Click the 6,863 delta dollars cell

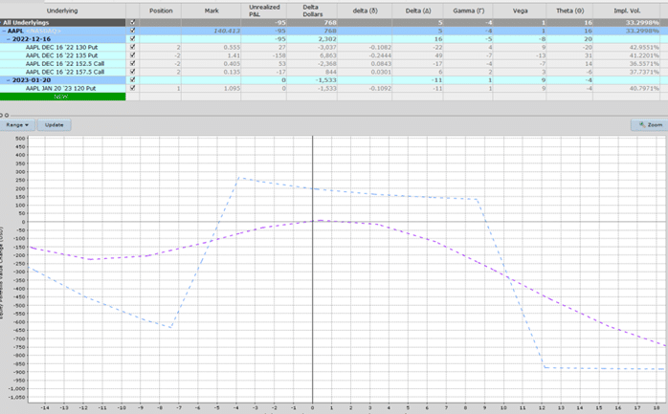(327, 55)
